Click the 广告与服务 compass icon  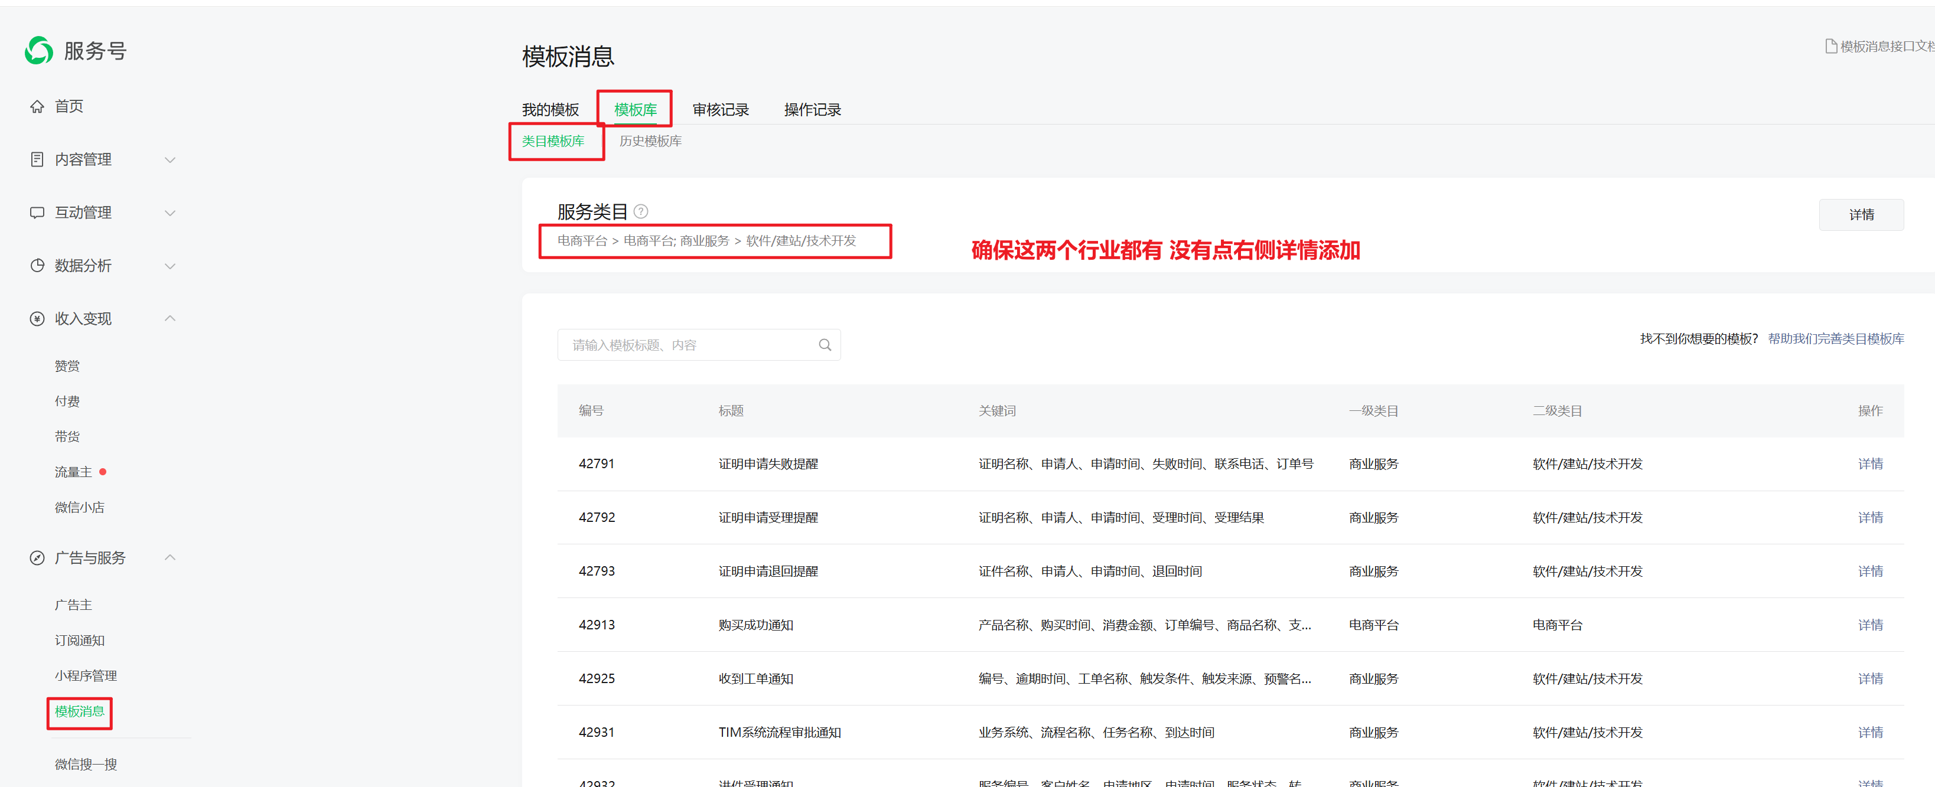[37, 558]
